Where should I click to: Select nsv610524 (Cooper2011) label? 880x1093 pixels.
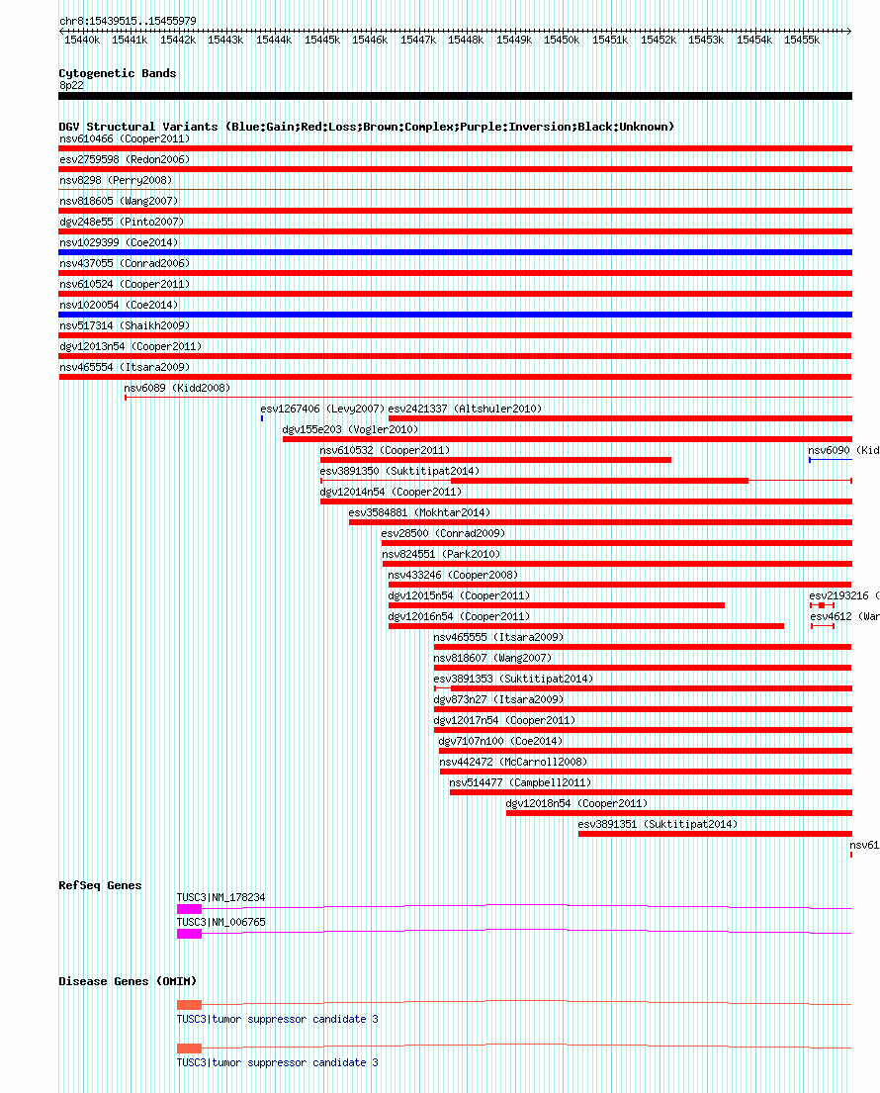[x=125, y=285]
